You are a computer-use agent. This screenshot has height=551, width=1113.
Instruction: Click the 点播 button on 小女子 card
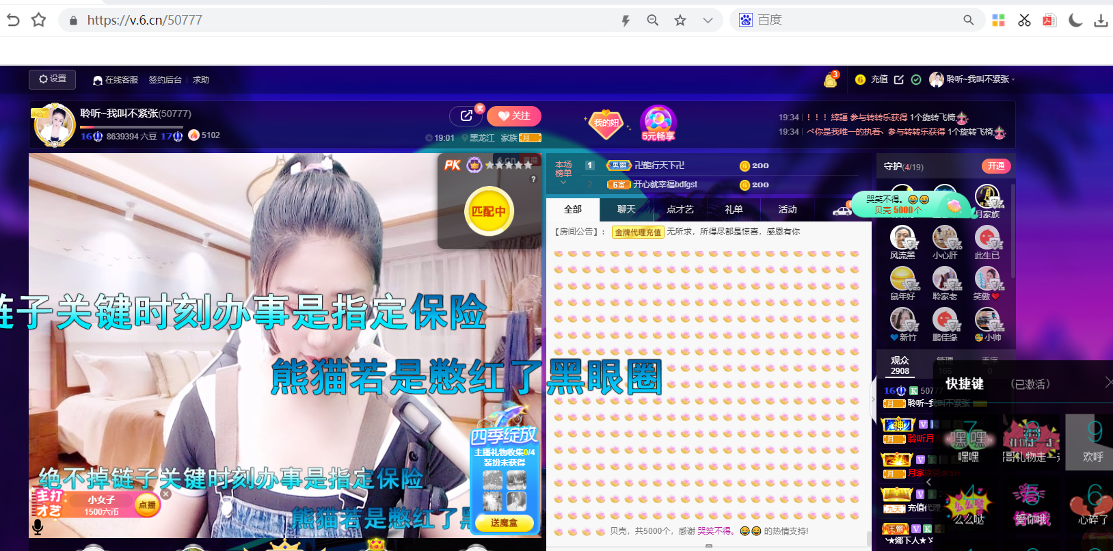147,505
